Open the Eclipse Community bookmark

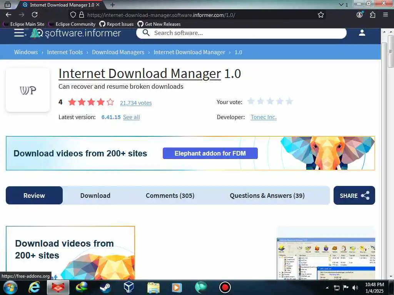[x=72, y=24]
